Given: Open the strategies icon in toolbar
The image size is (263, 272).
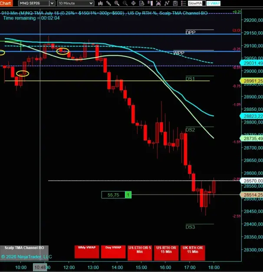Looking at the screenshot, I should [x=175, y=3].
